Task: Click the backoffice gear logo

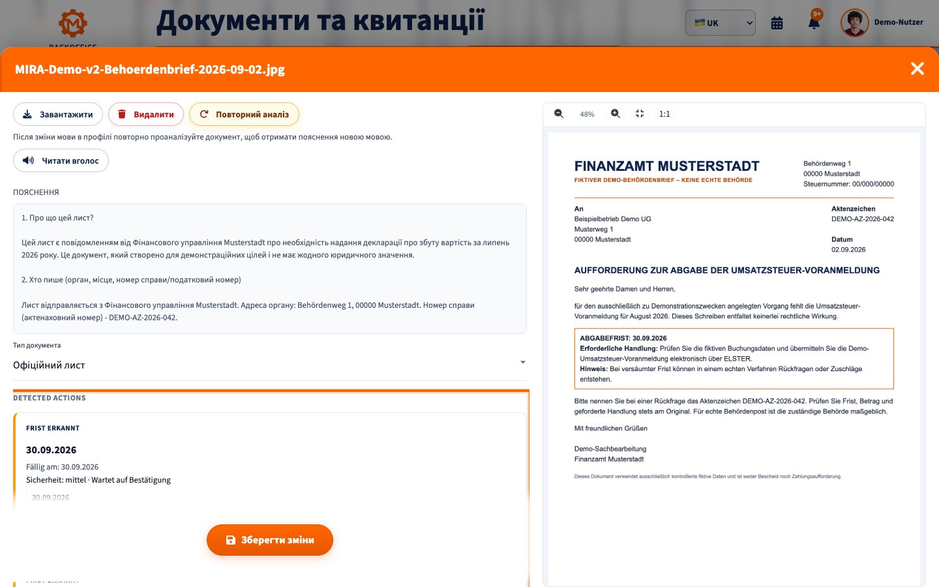Action: coord(73,23)
